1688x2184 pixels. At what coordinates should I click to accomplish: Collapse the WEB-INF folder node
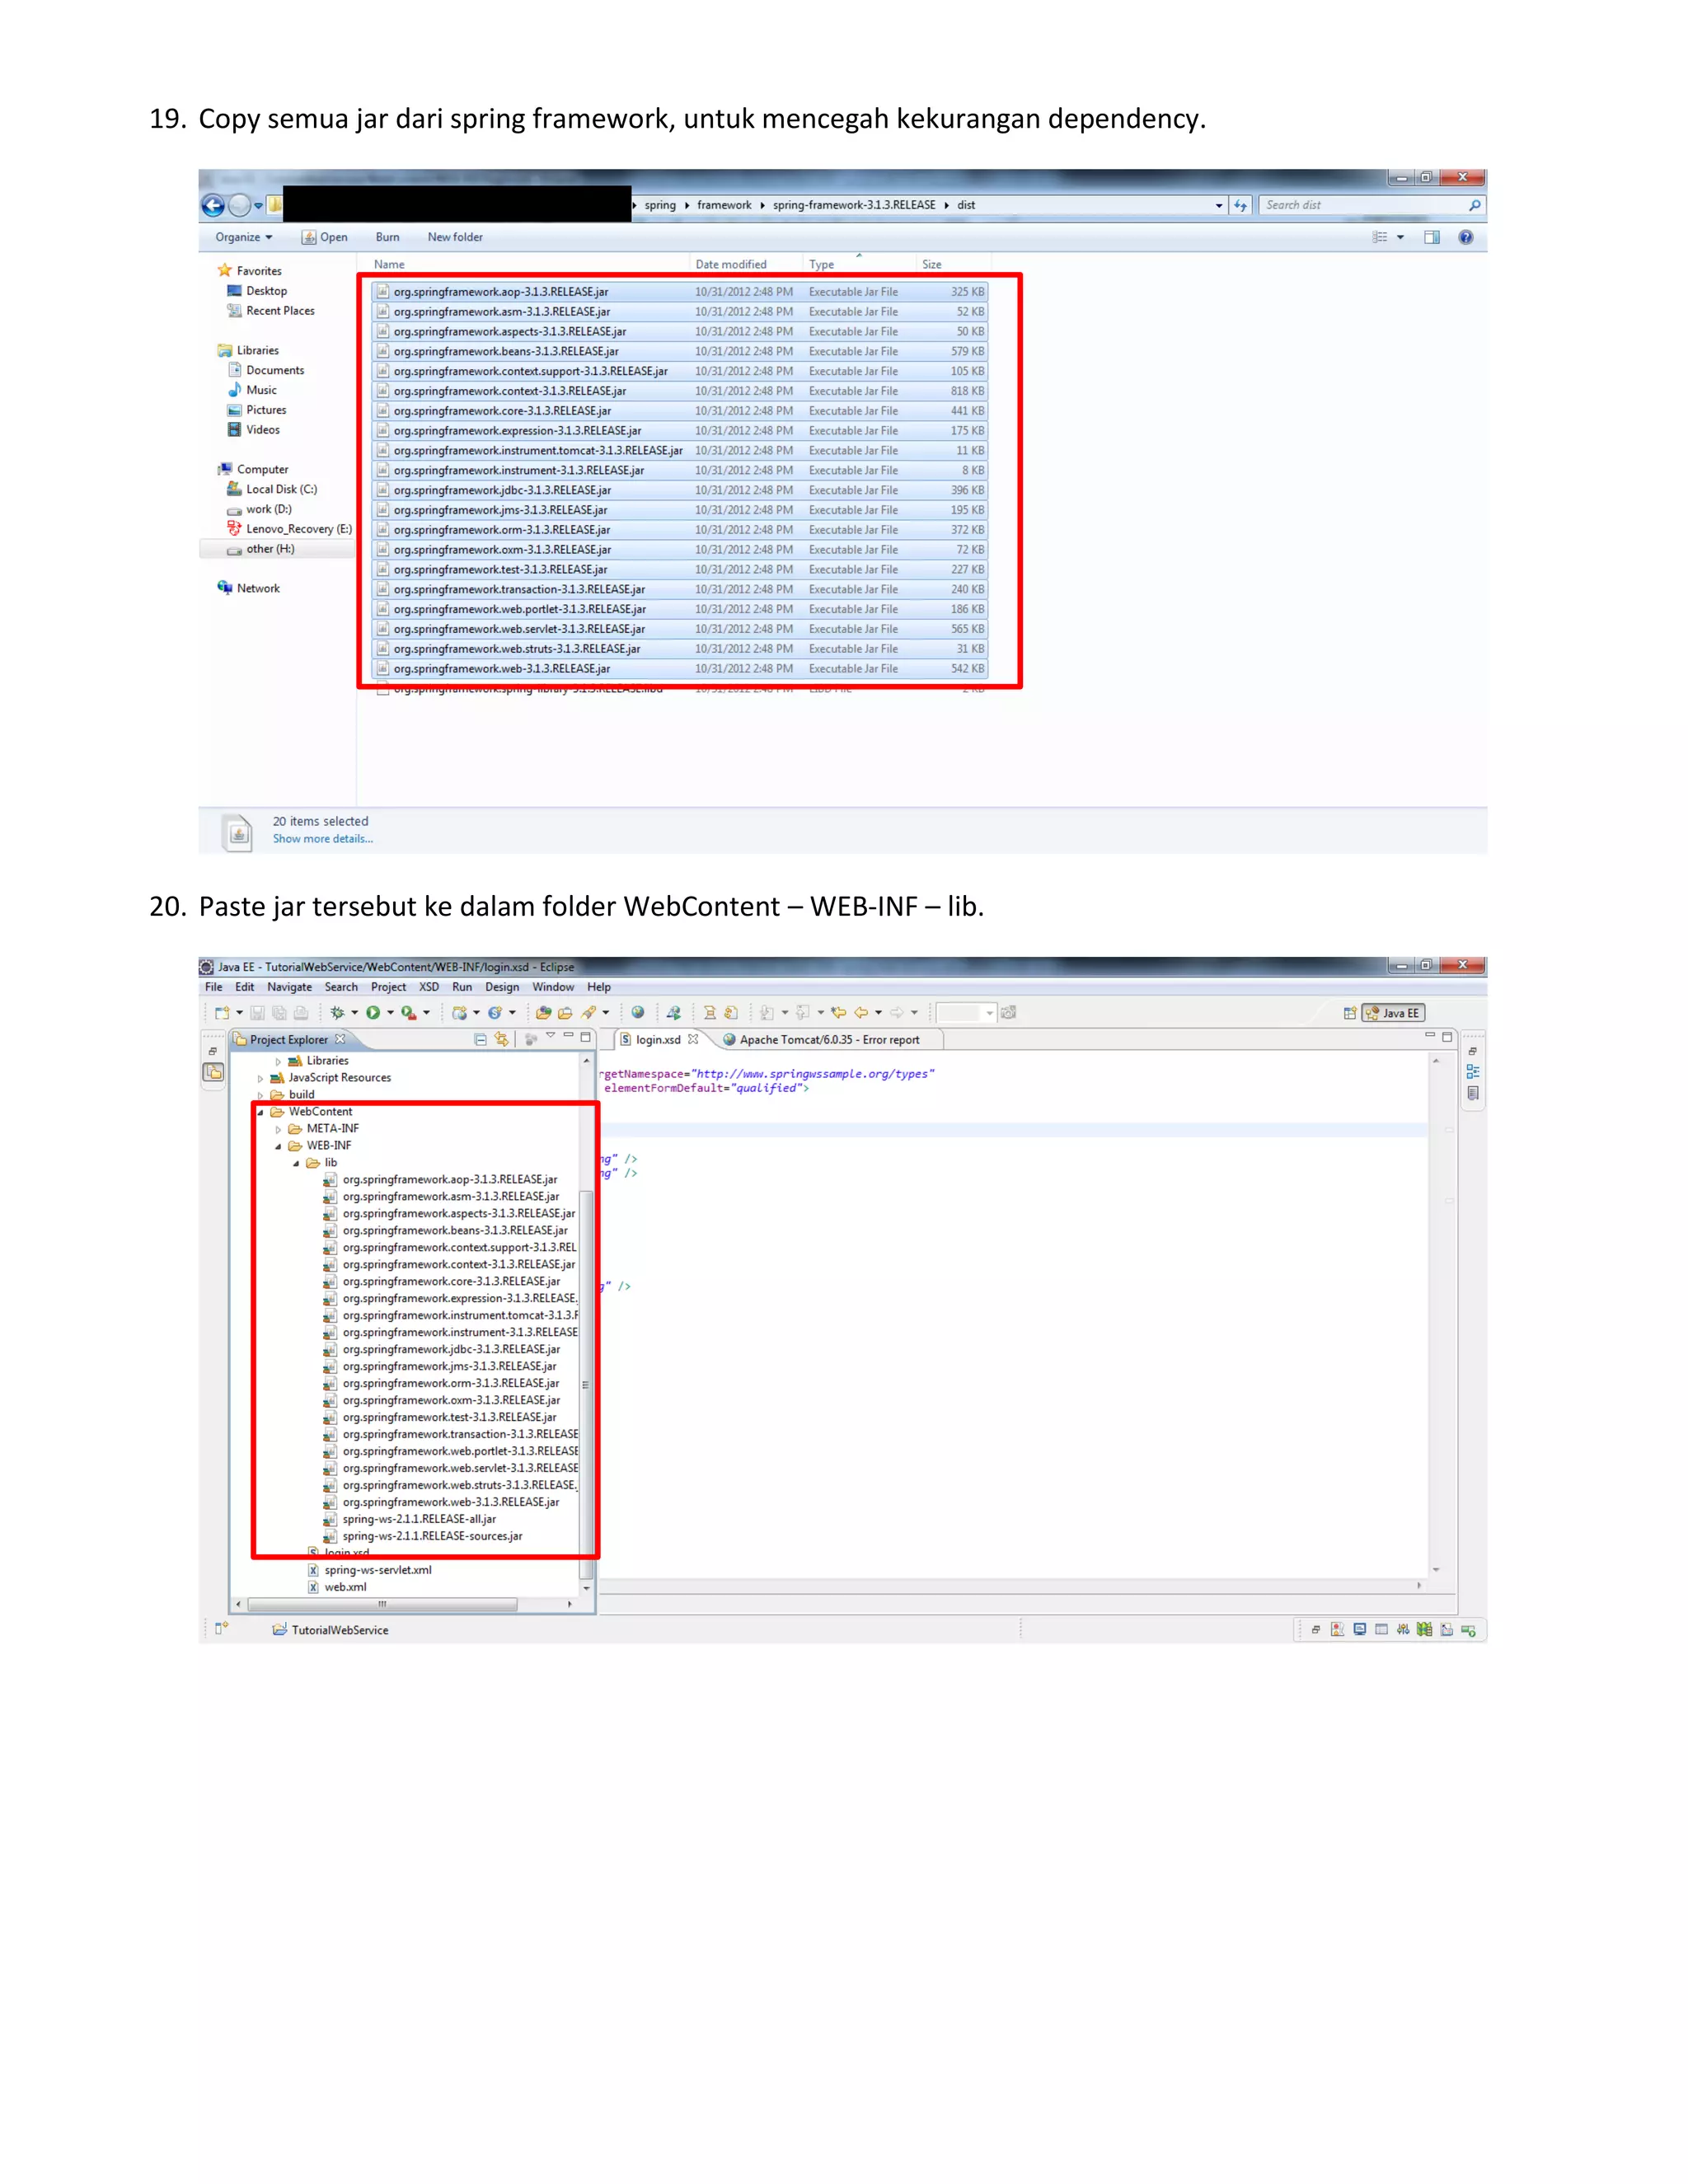(x=279, y=1146)
